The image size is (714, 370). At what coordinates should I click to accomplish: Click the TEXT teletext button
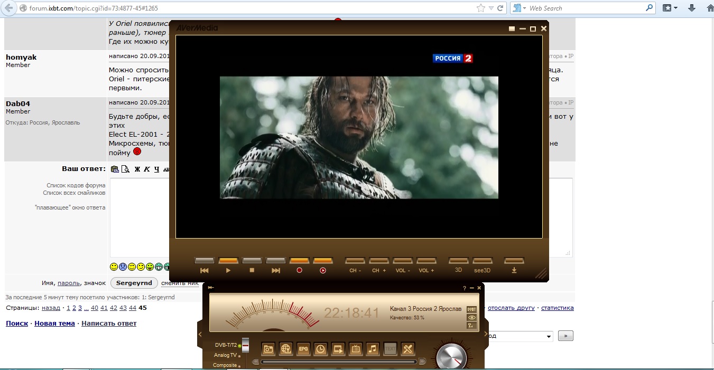(390, 349)
